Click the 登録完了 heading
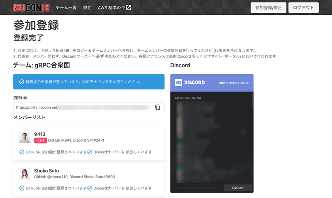Screen dimensions: 332x198 pyautogui.click(x=28, y=38)
